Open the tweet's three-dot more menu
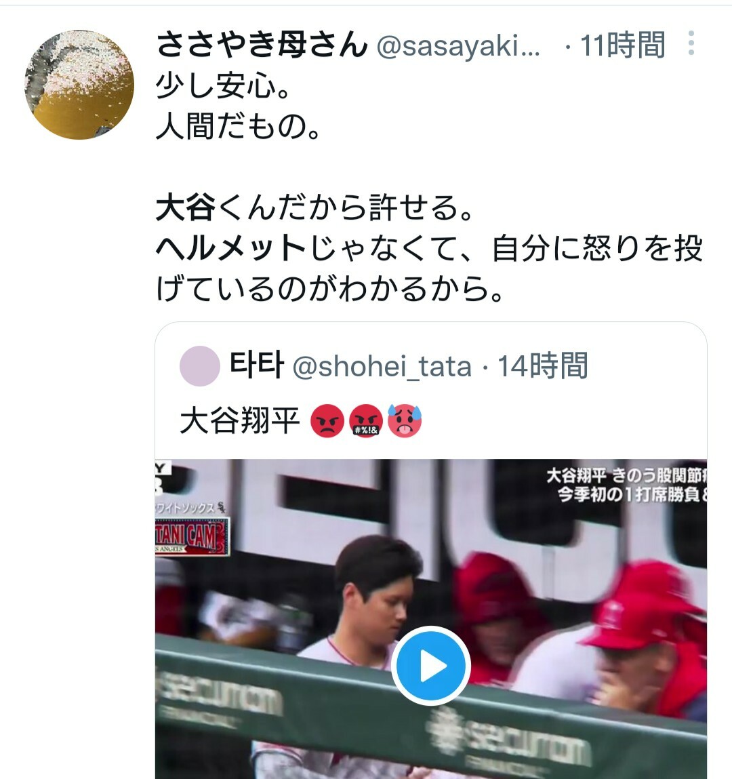 [x=691, y=43]
